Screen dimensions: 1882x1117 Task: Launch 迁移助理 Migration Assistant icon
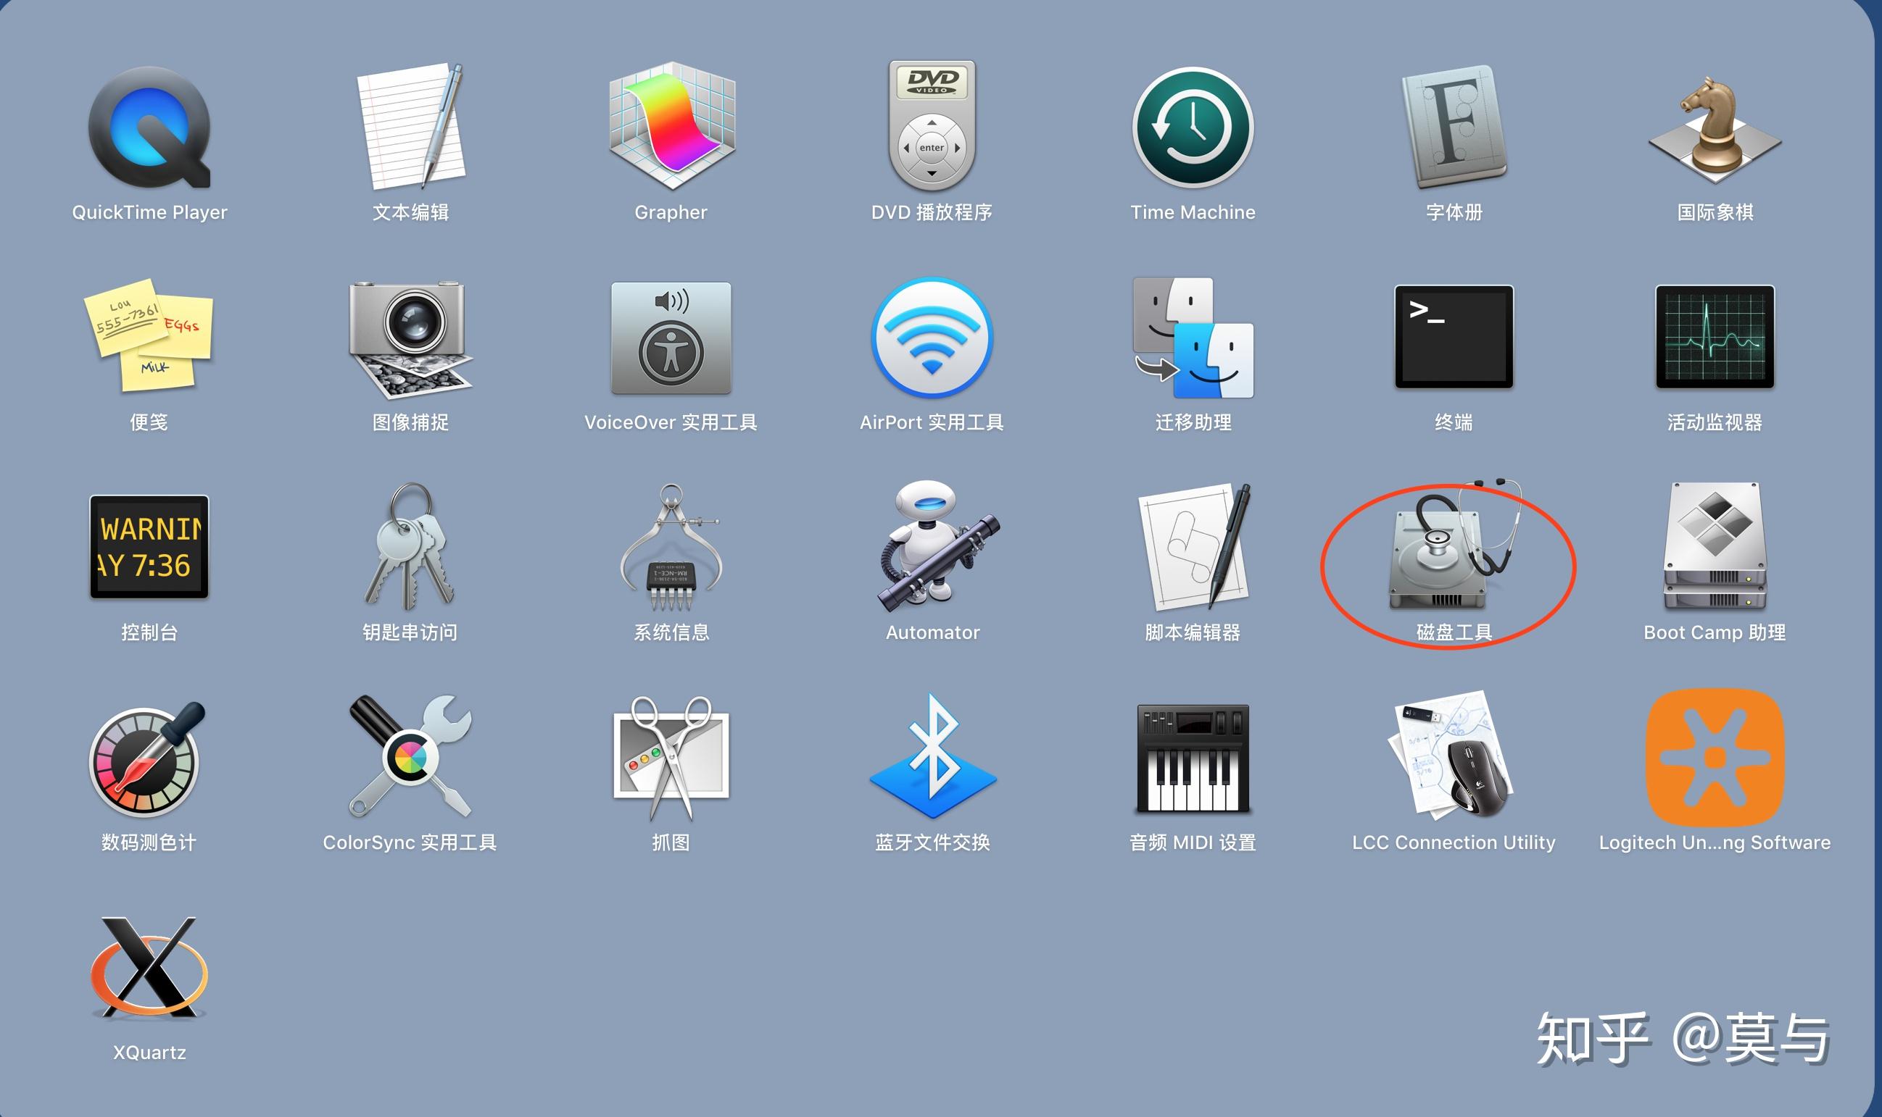pyautogui.click(x=1193, y=338)
